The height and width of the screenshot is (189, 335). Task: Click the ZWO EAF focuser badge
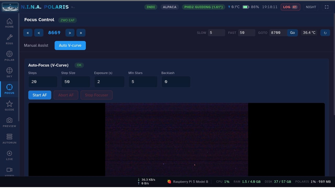tap(68, 20)
